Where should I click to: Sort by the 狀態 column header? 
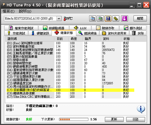128,39
